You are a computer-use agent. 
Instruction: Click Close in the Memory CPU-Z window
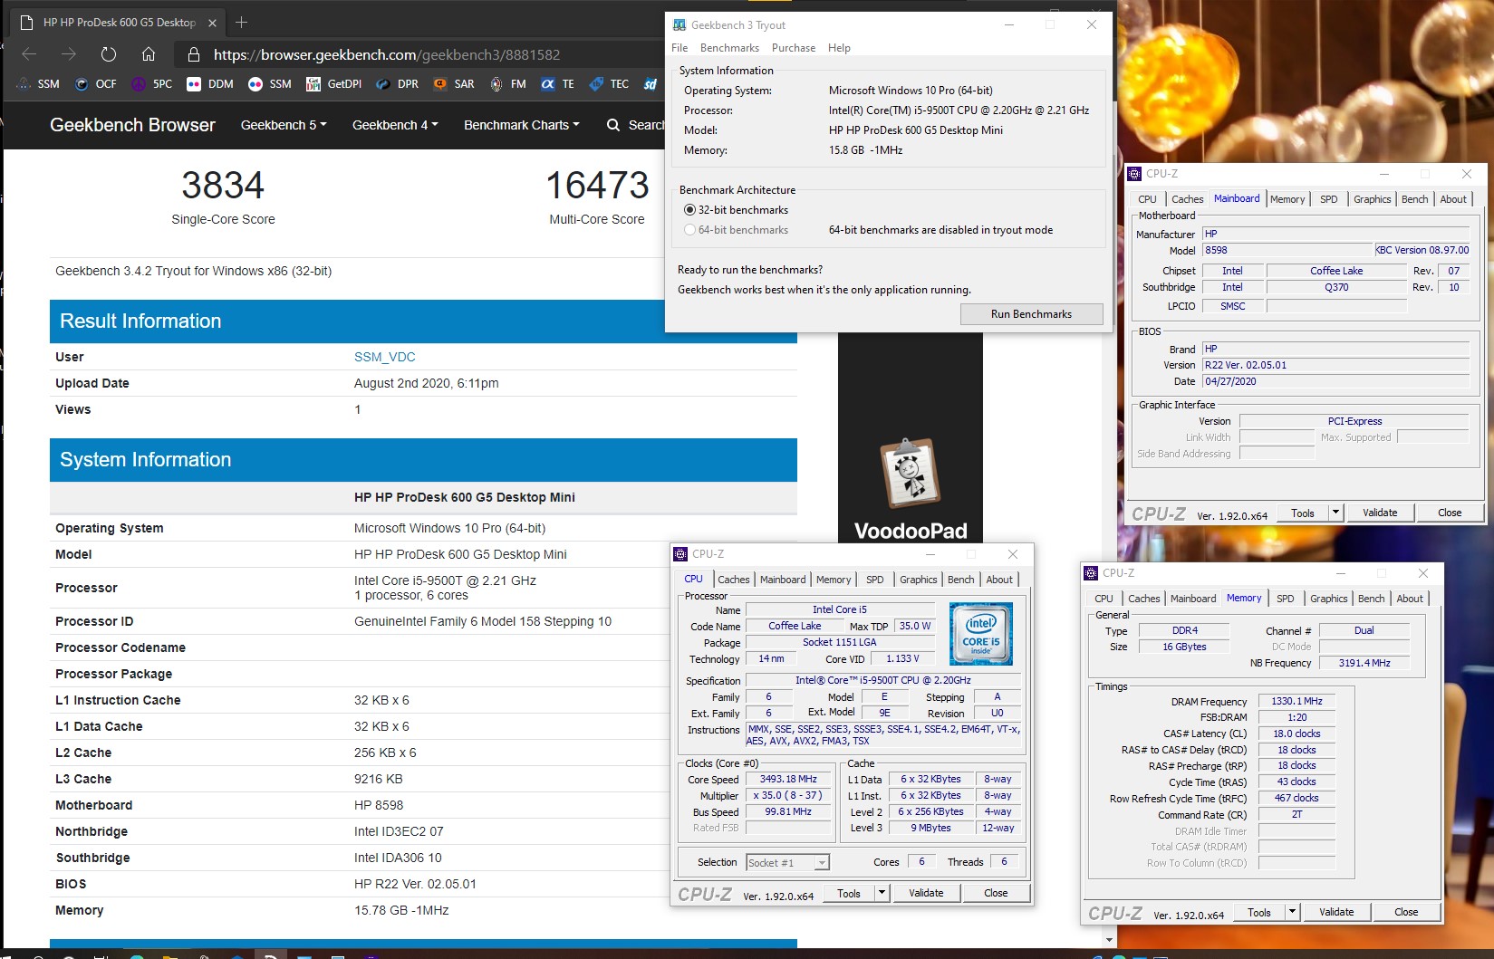tap(1406, 912)
